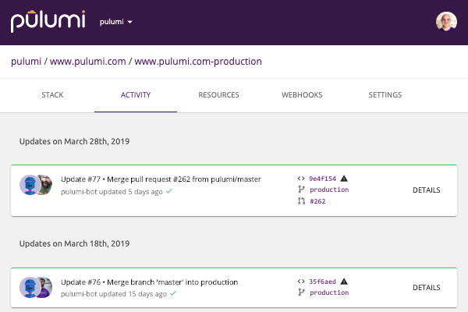468x312 pixels.
Task: Click the commit code icon beside 35f6aed
Action: pos(301,282)
